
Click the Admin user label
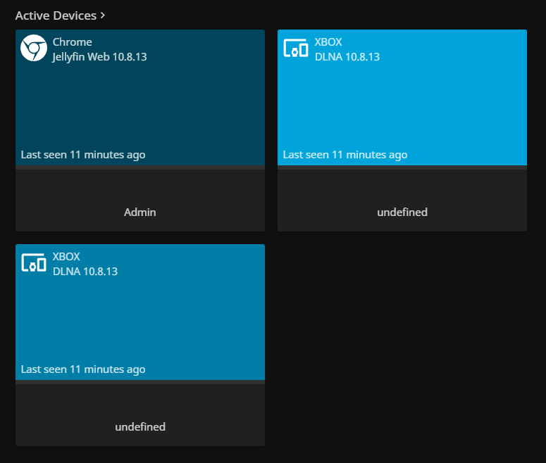[139, 212]
